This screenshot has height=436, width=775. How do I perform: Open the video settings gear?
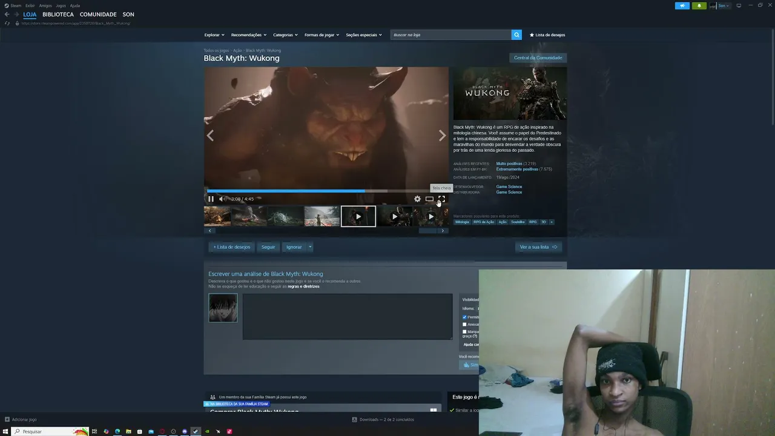(x=417, y=199)
